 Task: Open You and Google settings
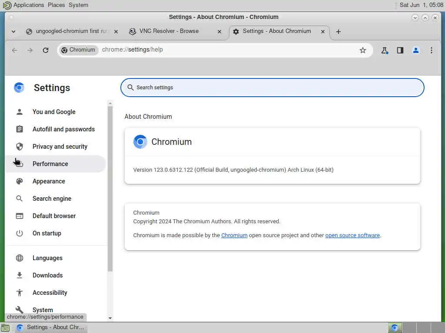point(55,112)
